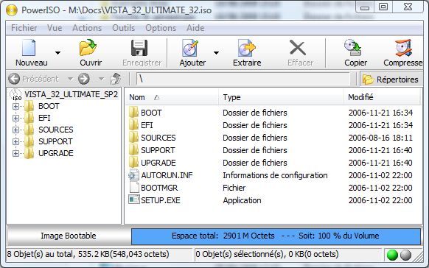This screenshot has height=268, width=429.
Task: Select the BOOTMGR file icon
Action: point(134,188)
